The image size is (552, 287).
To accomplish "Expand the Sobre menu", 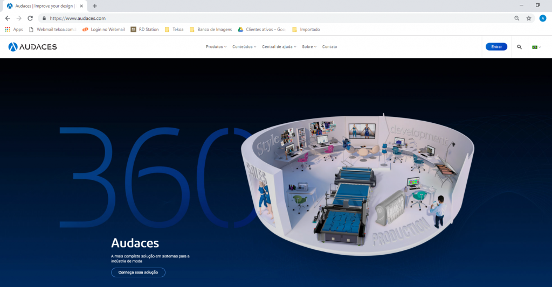I will coord(309,47).
